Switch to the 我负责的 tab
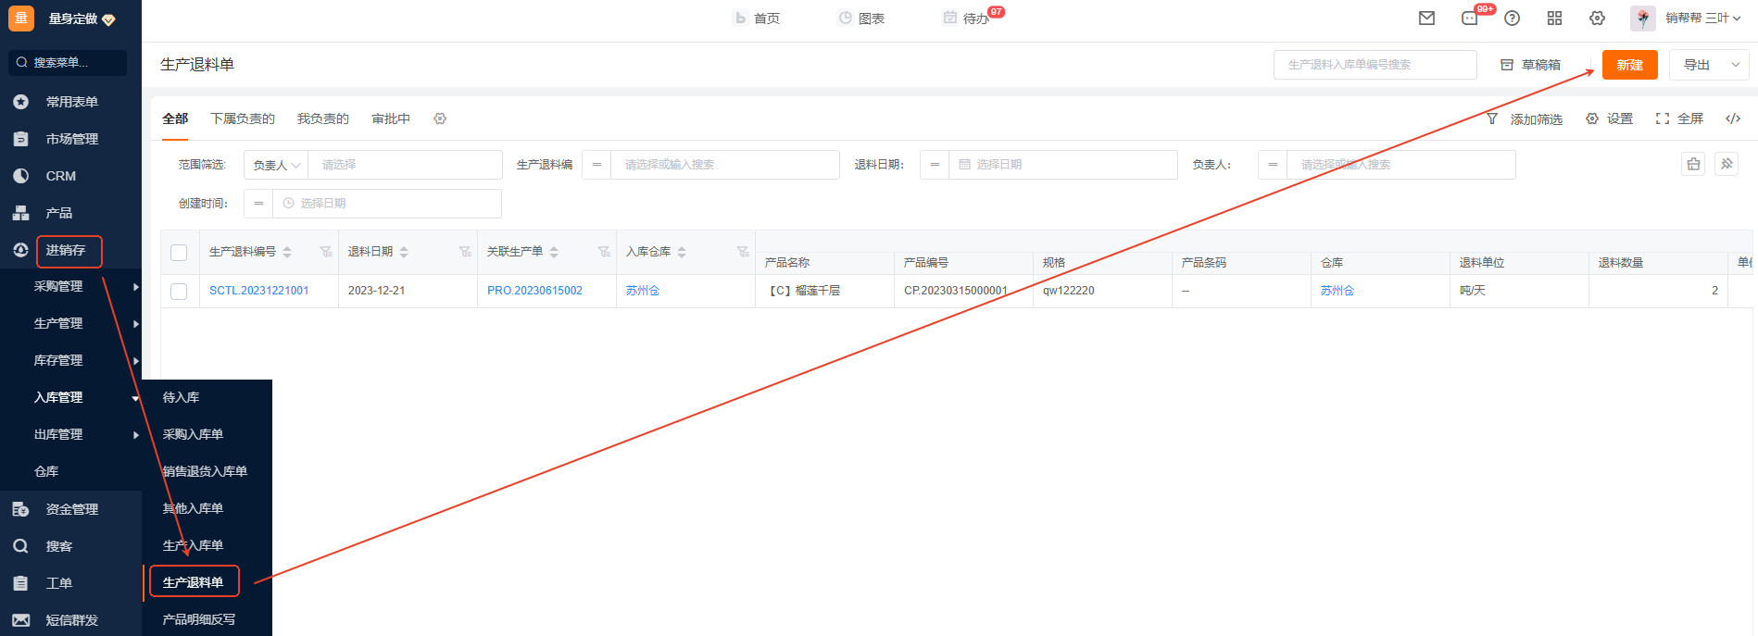This screenshot has height=636, width=1758. tap(323, 118)
